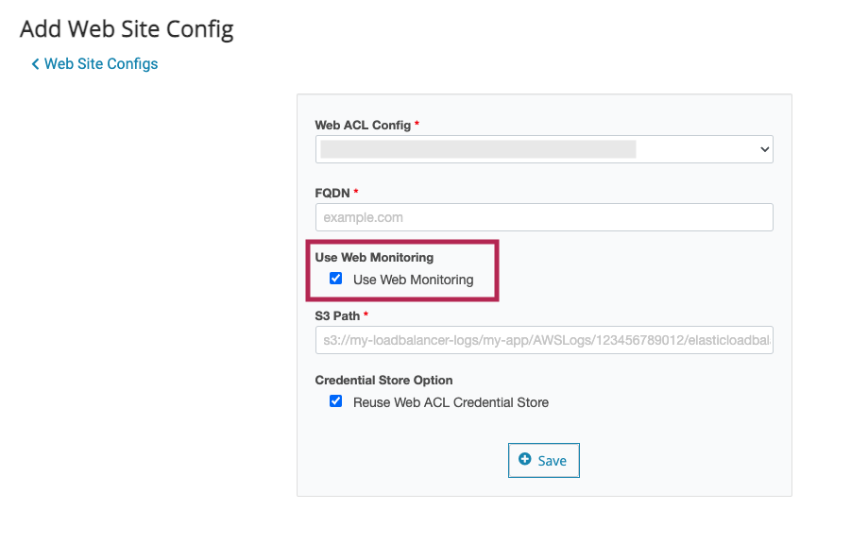Click the 'S3 Path' field label
868x544 pixels.
(337, 315)
